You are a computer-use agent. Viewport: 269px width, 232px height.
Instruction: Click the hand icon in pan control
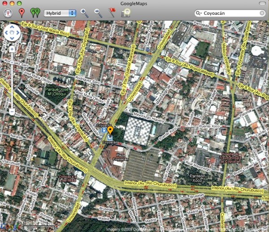pyautogui.click(x=12, y=33)
